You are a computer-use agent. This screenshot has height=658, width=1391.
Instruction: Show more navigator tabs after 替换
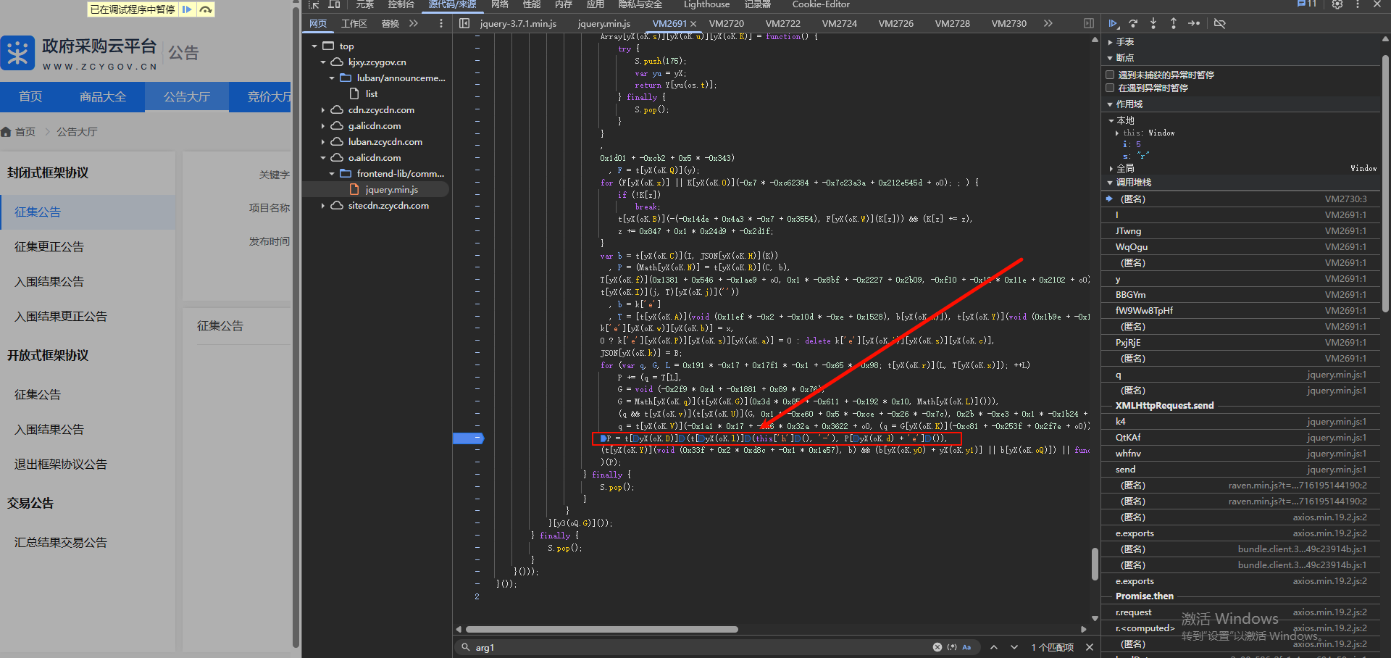coord(414,23)
